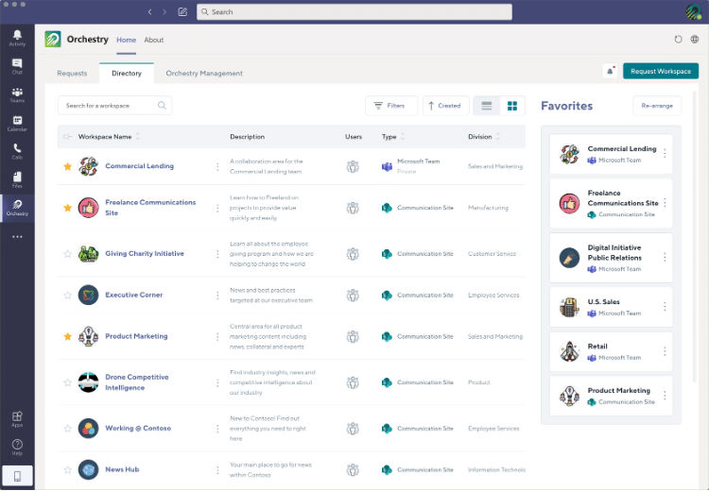The image size is (709, 491).
Task: Switch to list view layout
Action: [x=487, y=106]
